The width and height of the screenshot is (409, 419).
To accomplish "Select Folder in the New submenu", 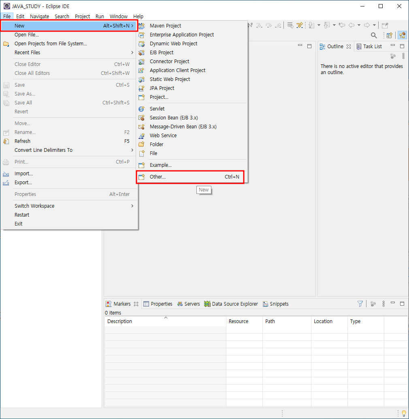I will coord(192,144).
